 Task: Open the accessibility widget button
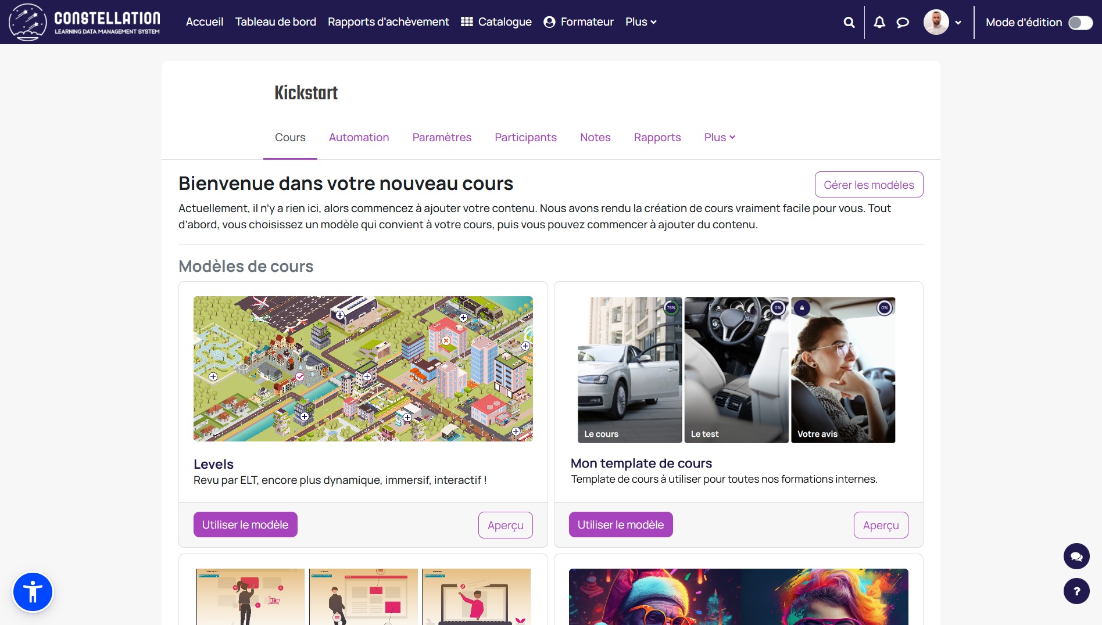pos(33,592)
